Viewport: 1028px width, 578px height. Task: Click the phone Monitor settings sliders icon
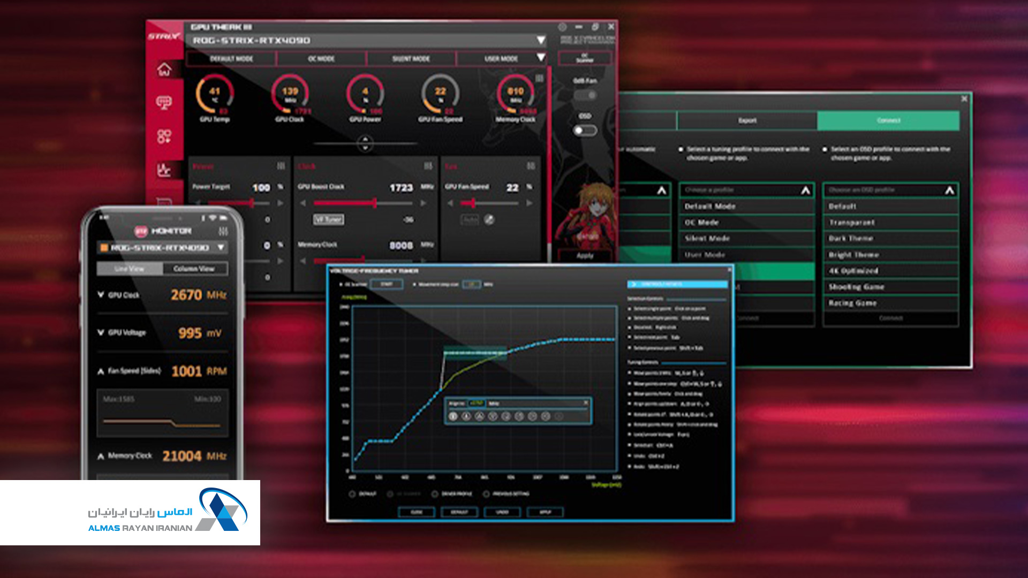pyautogui.click(x=223, y=231)
